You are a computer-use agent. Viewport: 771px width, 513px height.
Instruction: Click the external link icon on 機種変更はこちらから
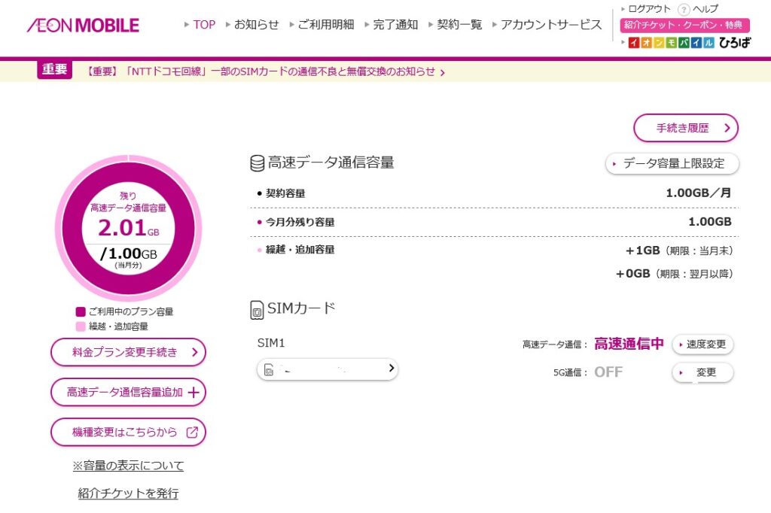click(192, 432)
